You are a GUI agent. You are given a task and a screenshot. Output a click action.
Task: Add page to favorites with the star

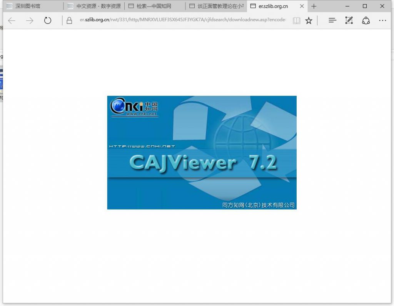coord(309,21)
